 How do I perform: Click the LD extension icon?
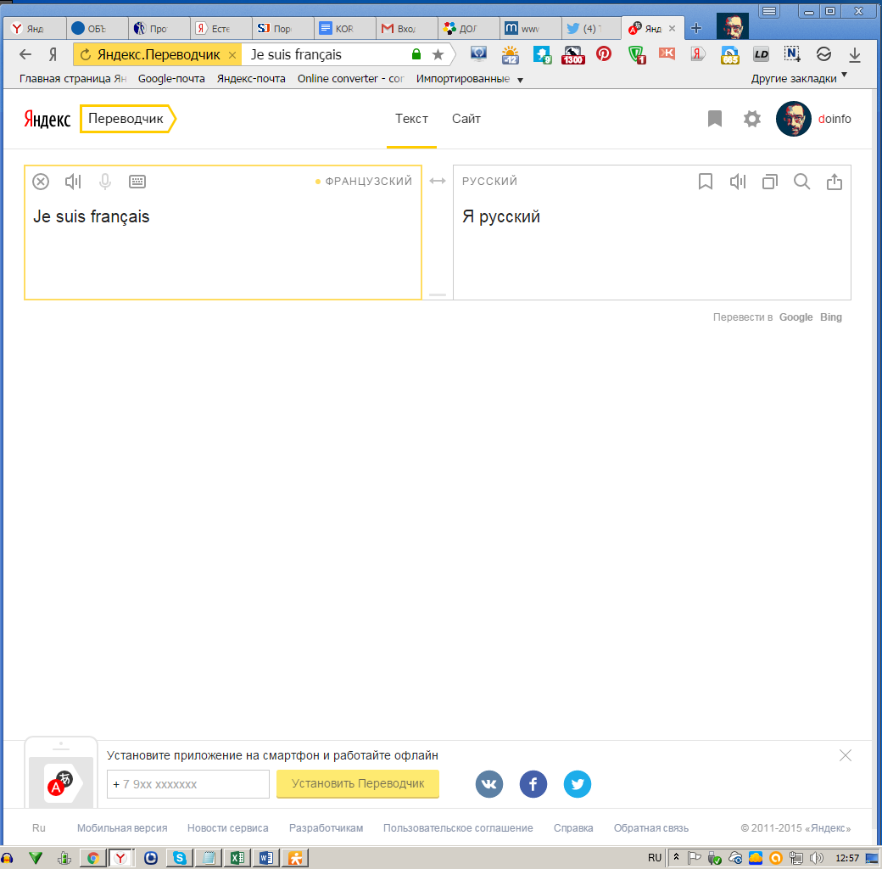tap(761, 54)
